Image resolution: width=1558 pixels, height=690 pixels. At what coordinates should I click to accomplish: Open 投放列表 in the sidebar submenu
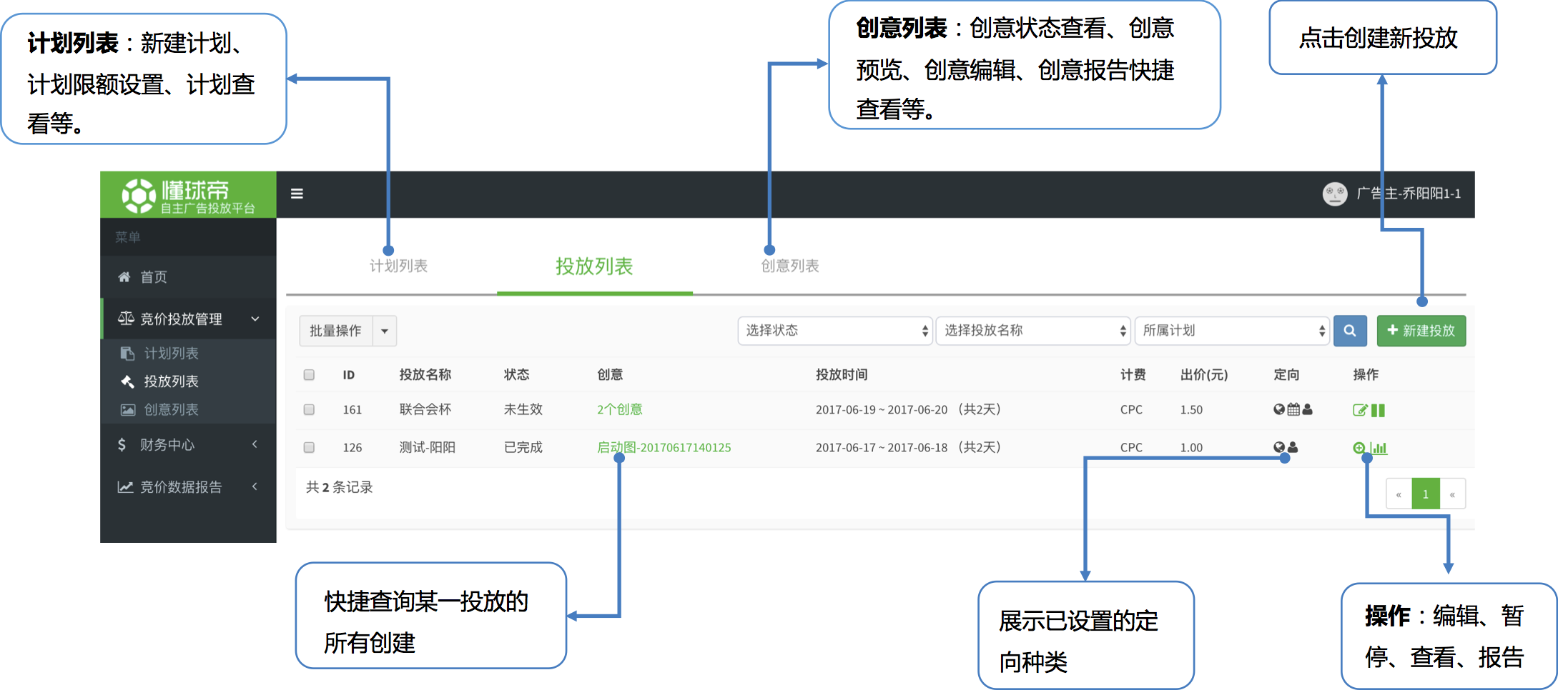(x=171, y=381)
